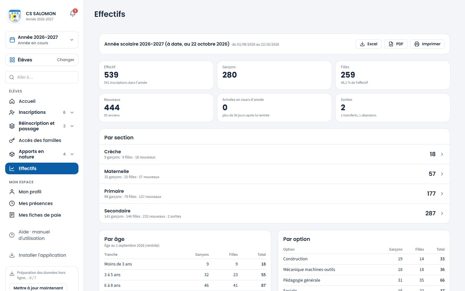Screen dimensions: 465x291
Task: Go to Accueil in the sidebar
Action: (42, 101)
